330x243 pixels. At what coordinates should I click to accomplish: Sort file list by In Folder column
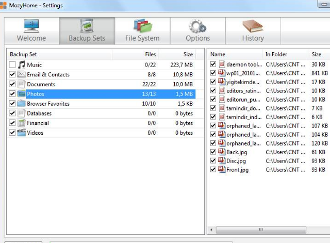click(286, 54)
